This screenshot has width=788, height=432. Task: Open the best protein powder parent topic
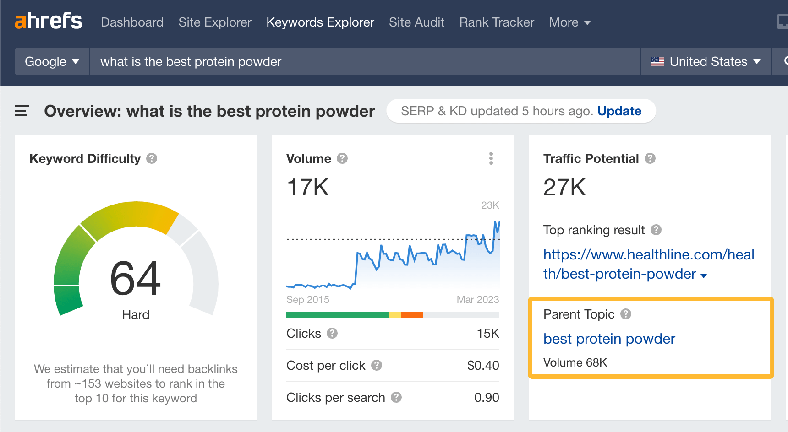[609, 339]
